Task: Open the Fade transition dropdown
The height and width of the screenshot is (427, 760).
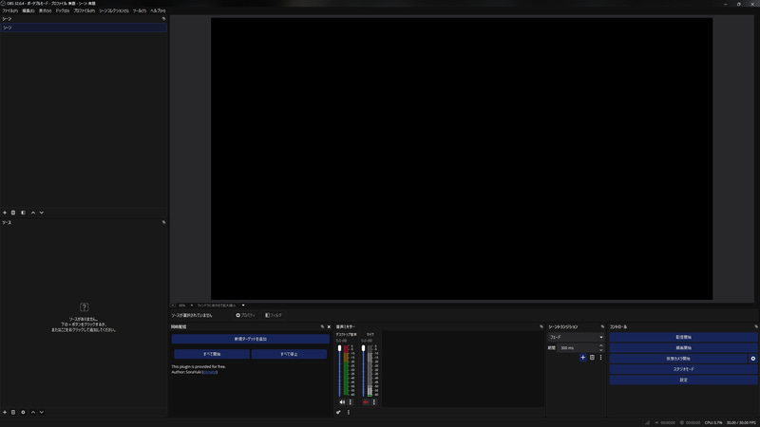Action: click(577, 337)
